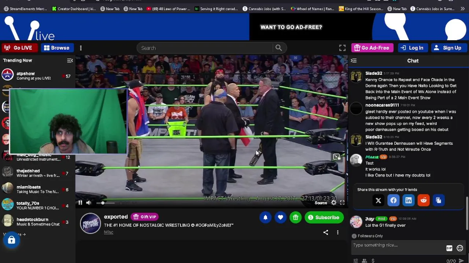Mute the player volume speaker icon
The width and height of the screenshot is (469, 263).
click(89, 203)
